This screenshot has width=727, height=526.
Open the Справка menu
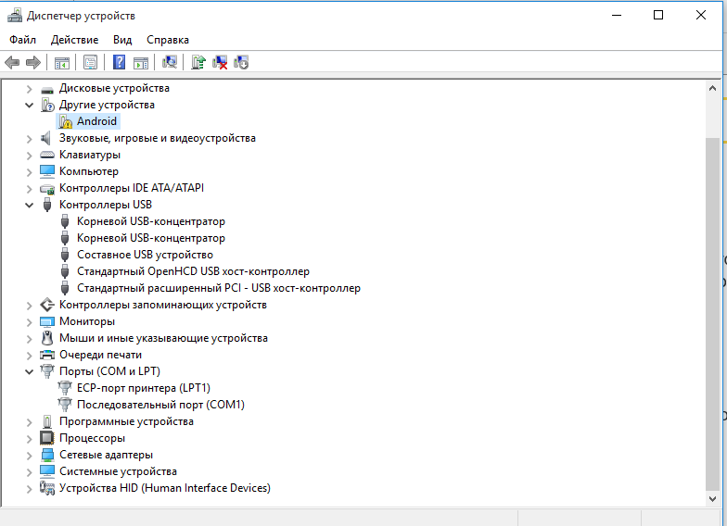point(168,40)
